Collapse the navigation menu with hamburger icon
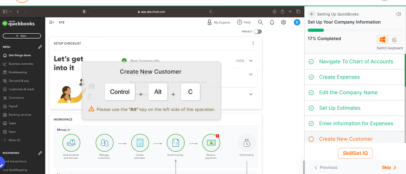The height and width of the screenshot is (174, 406). click(x=52, y=22)
